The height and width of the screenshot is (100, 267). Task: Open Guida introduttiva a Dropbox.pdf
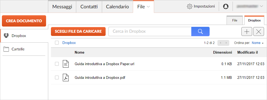[100, 78]
